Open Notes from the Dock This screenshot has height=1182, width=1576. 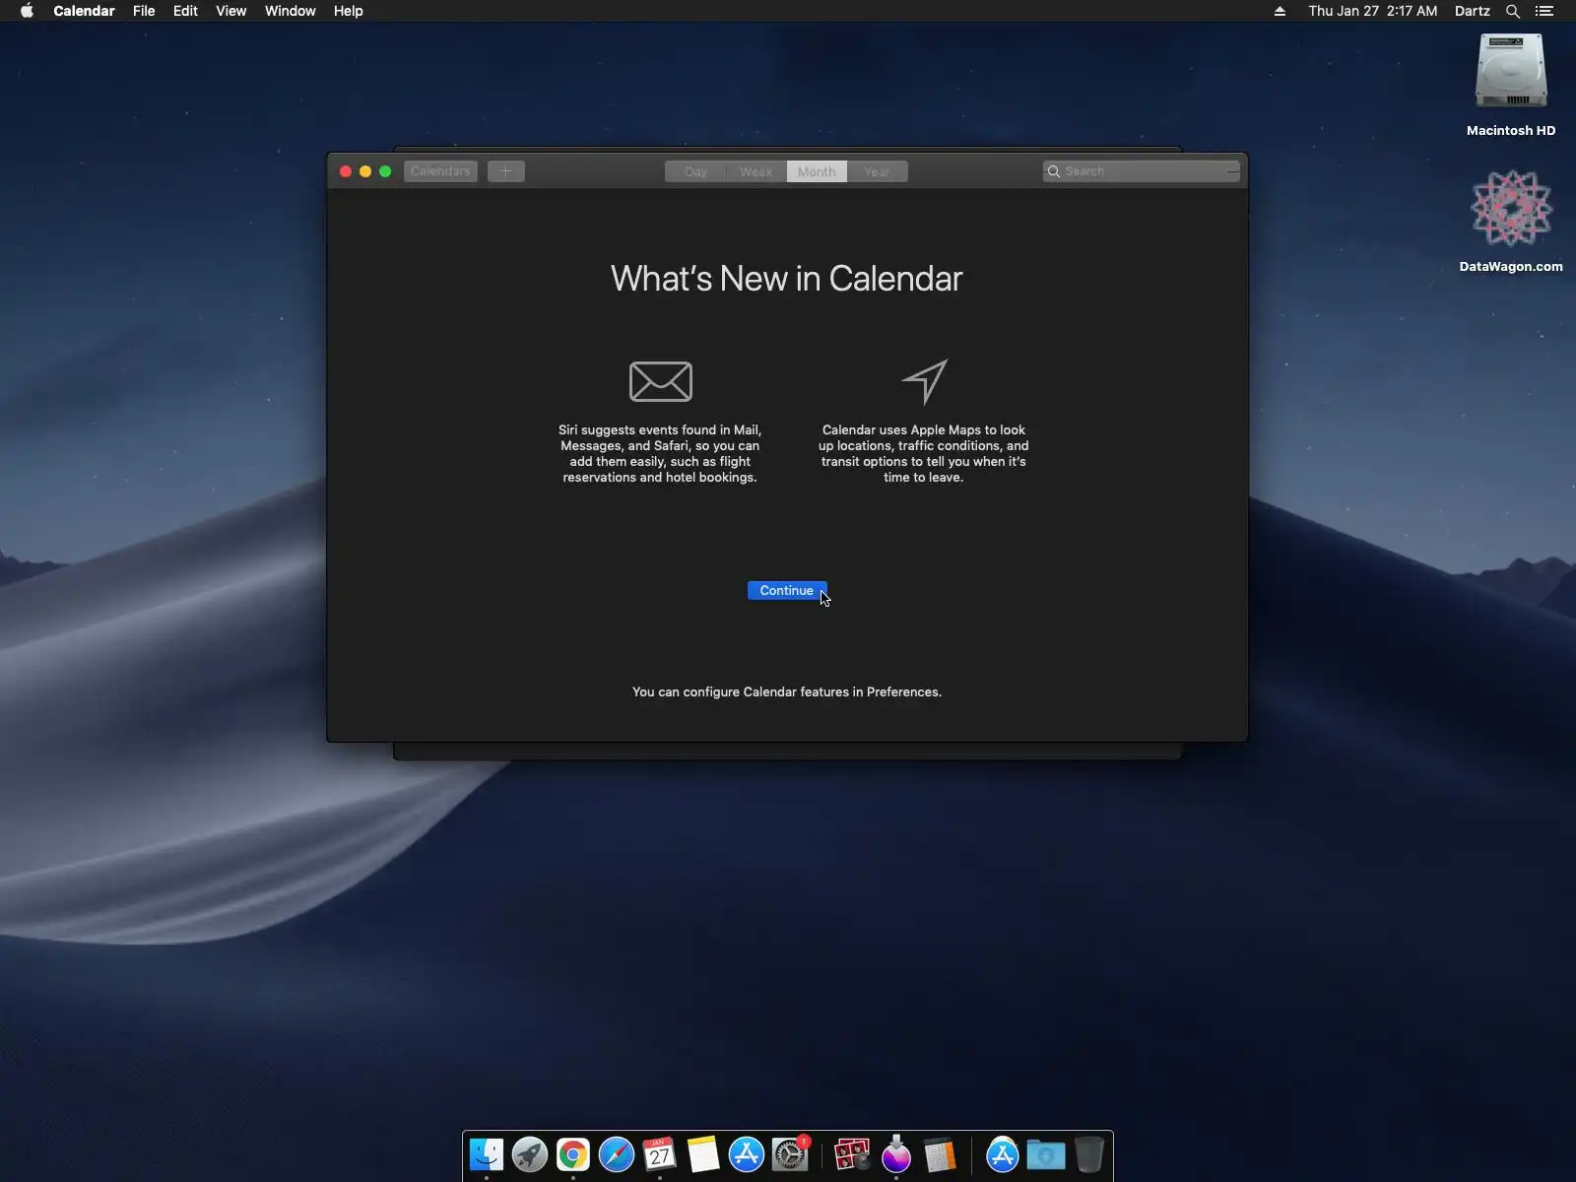[x=703, y=1154]
